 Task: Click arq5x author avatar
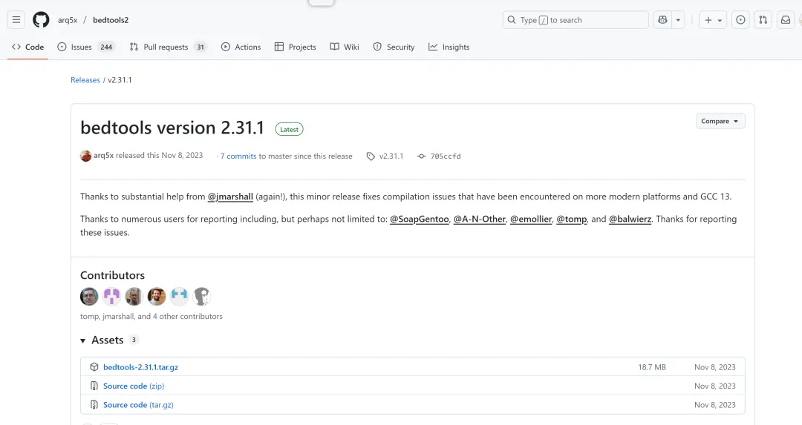86,156
